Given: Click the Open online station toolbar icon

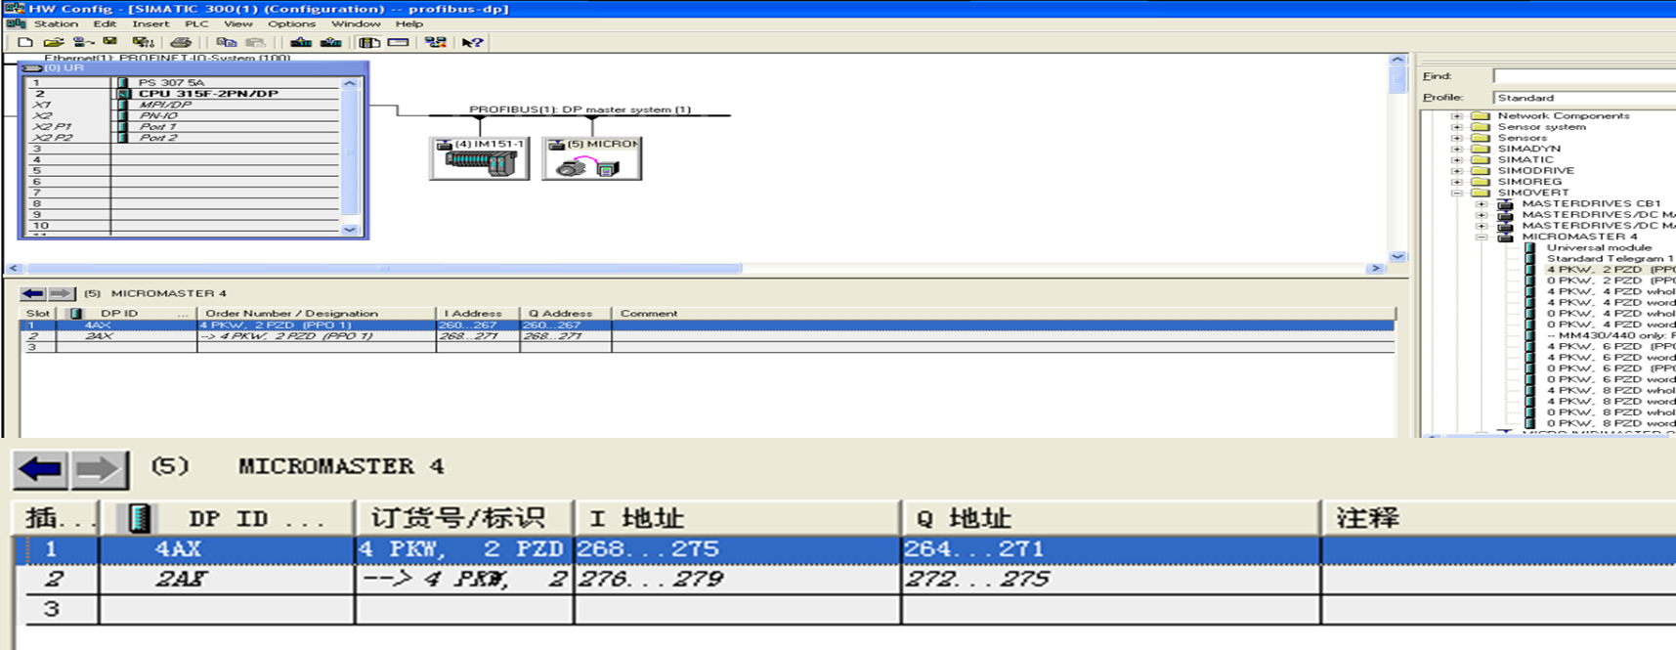Looking at the screenshot, I should coord(83,42).
